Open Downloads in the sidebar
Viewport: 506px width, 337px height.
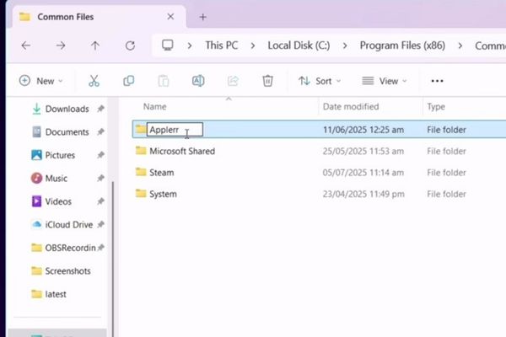[67, 109]
